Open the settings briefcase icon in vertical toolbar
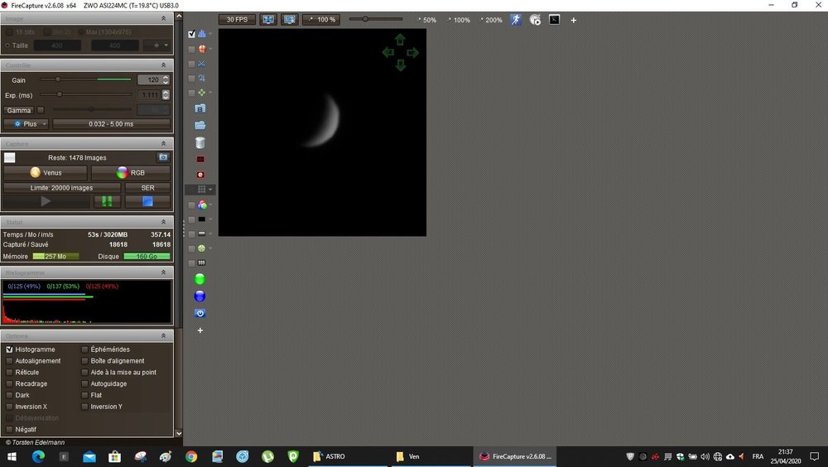The height and width of the screenshot is (467, 828). [x=200, y=108]
